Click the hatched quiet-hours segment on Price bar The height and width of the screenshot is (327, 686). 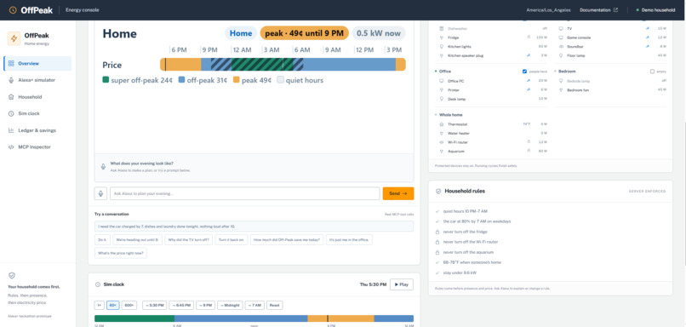tap(257, 65)
